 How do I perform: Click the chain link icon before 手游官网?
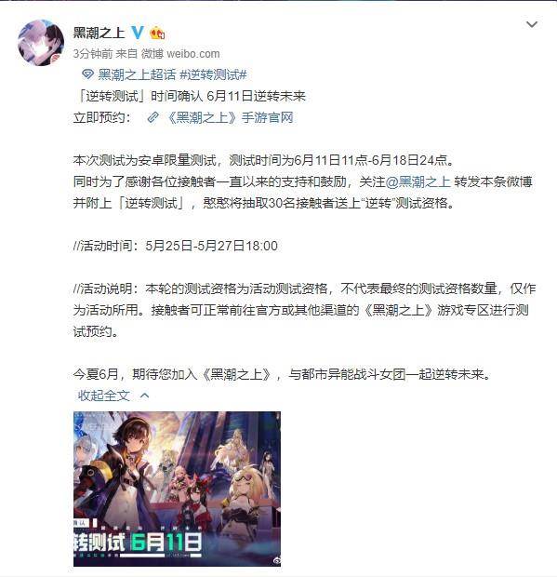153,118
